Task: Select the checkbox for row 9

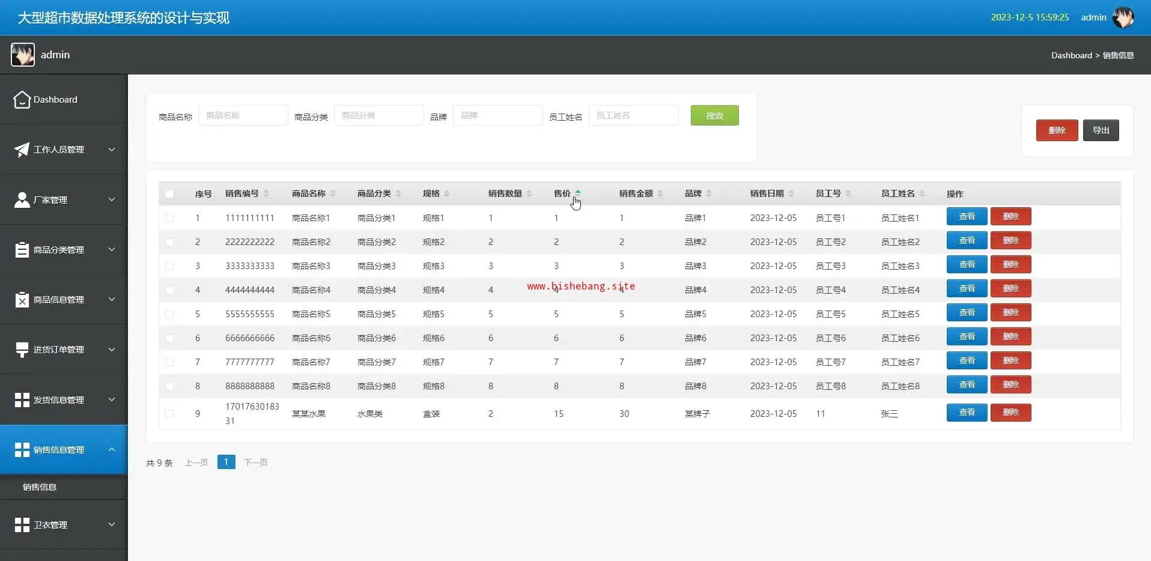Action: click(x=169, y=414)
